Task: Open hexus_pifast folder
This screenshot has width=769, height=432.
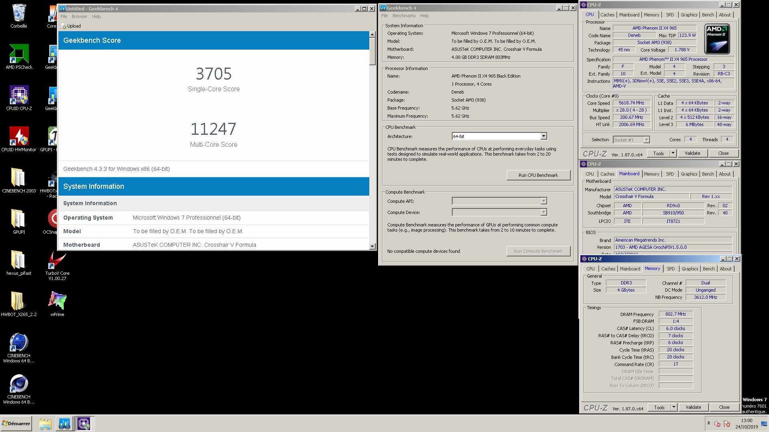Action: 19,263
